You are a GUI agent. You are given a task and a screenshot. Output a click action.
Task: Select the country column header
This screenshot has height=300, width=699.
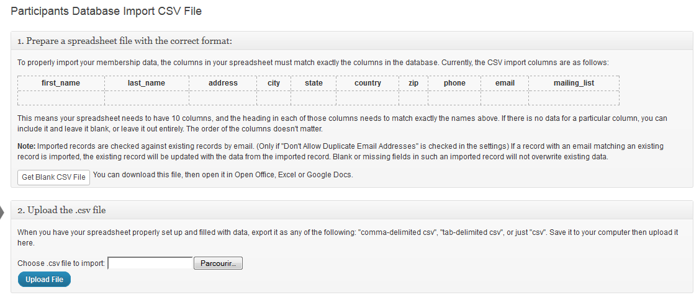(368, 83)
